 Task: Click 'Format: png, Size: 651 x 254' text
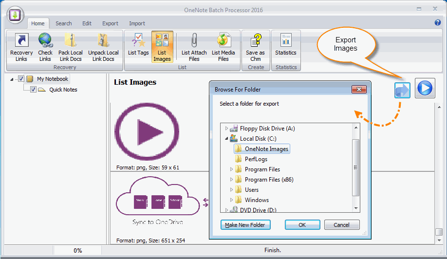pos(150,240)
